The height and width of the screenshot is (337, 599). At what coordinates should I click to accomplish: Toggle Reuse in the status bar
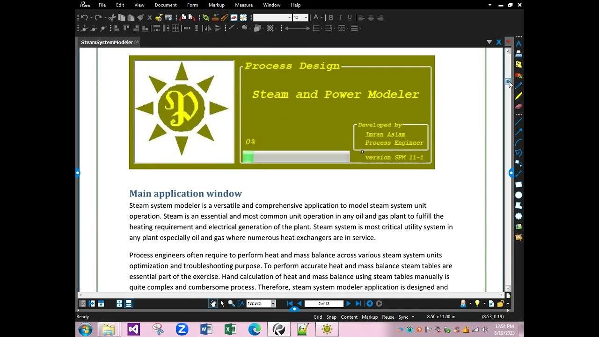(x=388, y=317)
